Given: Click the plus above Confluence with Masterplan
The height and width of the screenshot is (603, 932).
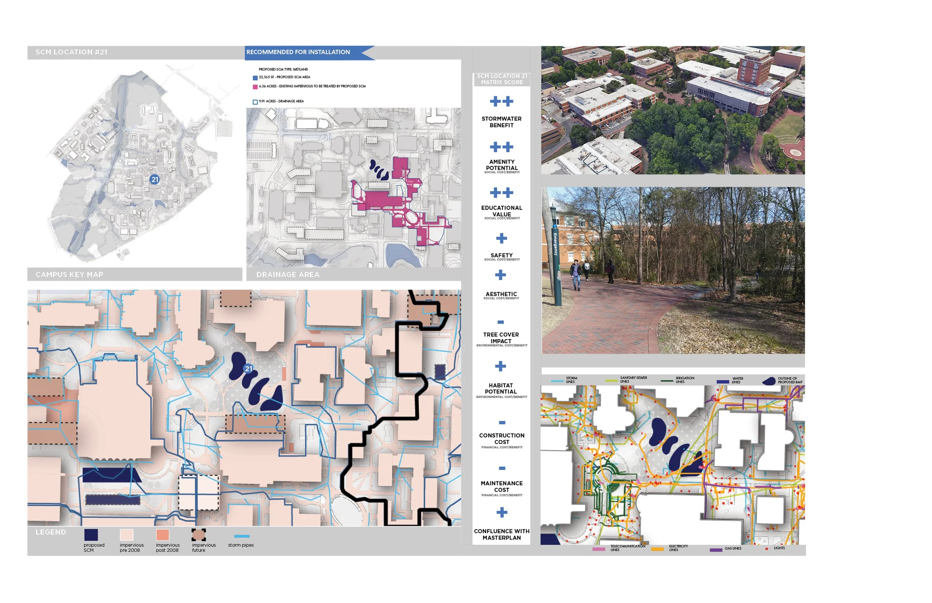Looking at the screenshot, I should 502,512.
